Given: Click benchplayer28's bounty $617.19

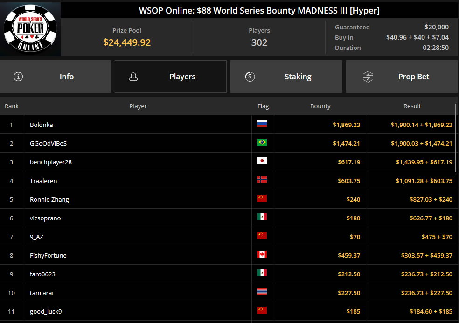Looking at the screenshot, I should (349, 162).
